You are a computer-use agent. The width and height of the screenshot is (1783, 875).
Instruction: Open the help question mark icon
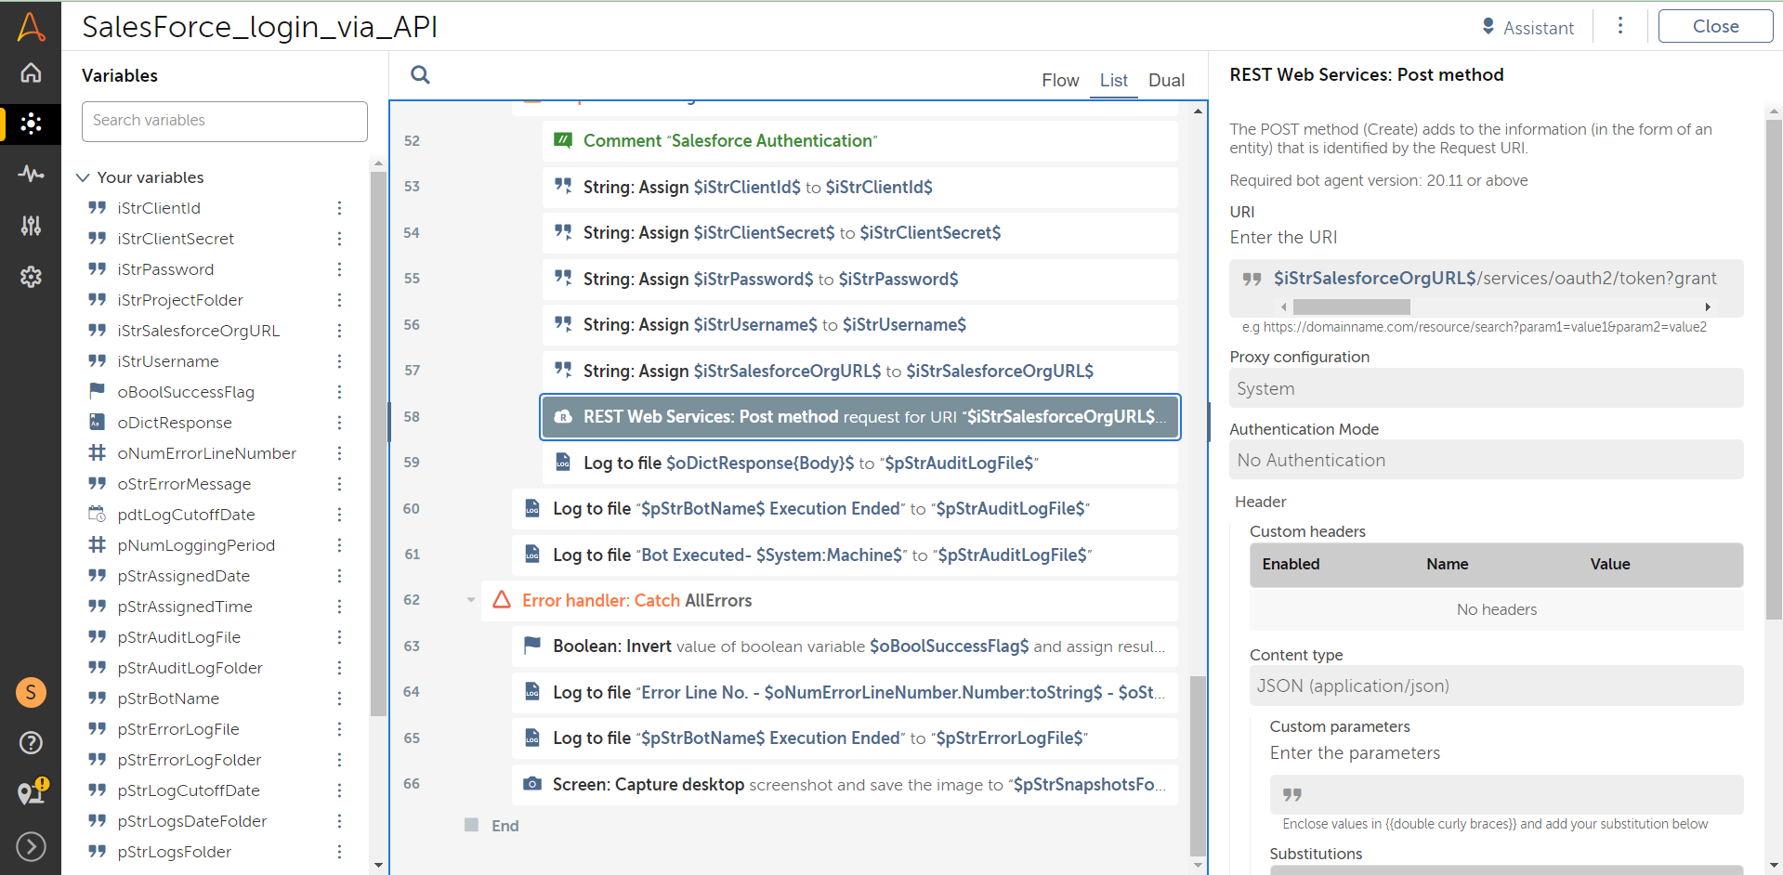click(31, 742)
